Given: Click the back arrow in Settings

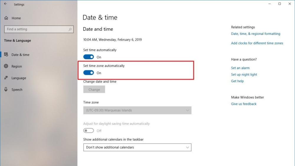Looking at the screenshot, I should pos(5,4).
